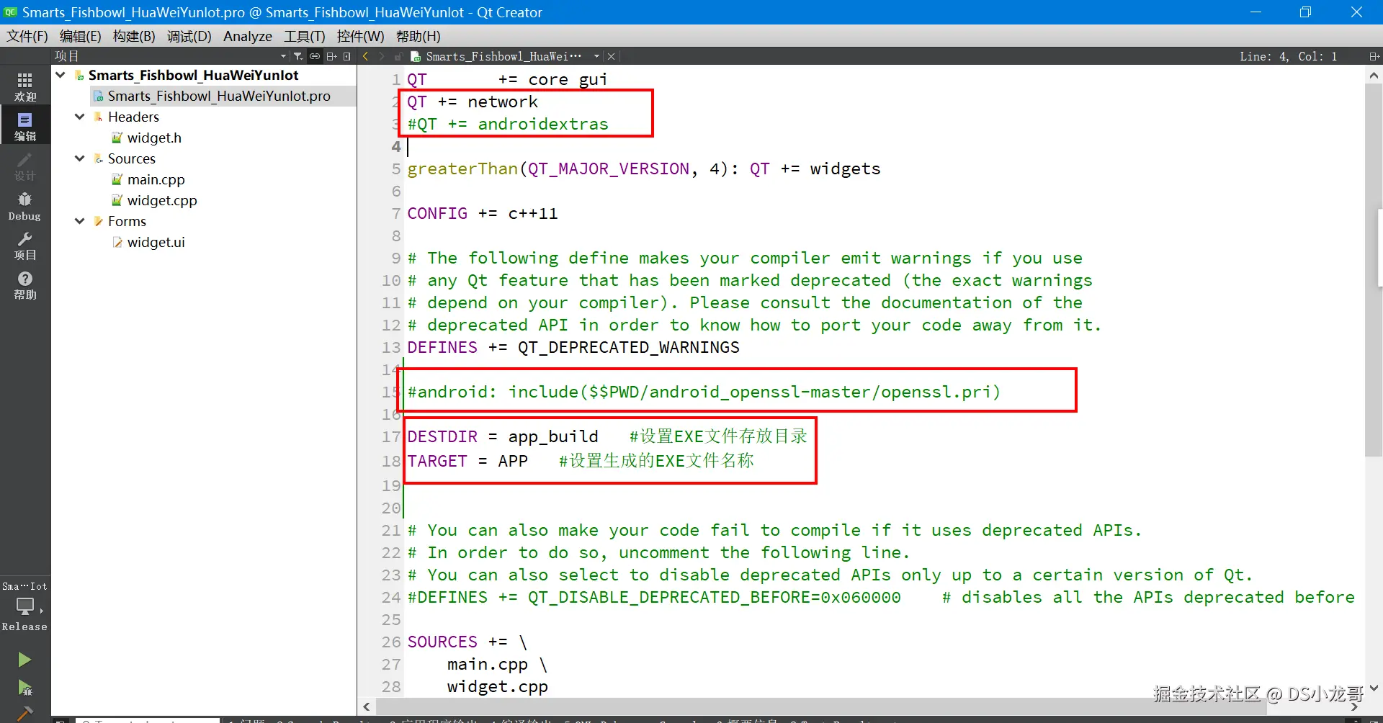Filter the project tree

coord(298,56)
